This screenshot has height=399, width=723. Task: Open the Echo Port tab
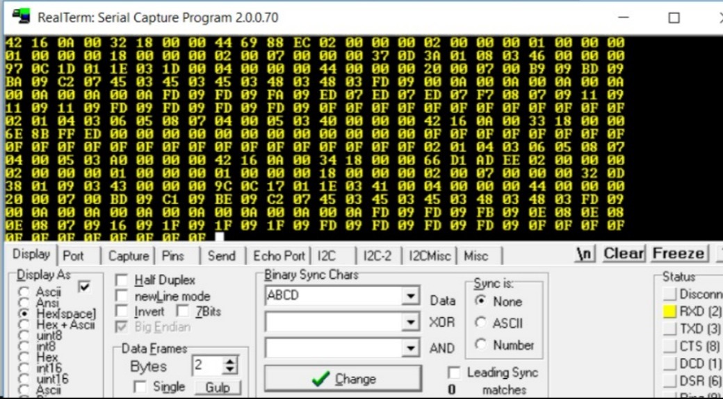coord(279,256)
